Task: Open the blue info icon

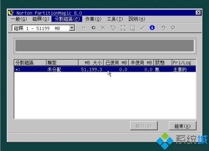Action: (152, 28)
